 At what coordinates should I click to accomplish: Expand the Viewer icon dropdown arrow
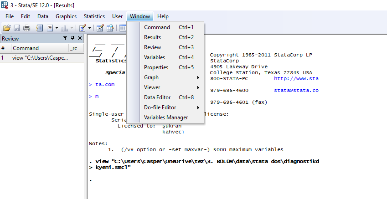[57, 28]
